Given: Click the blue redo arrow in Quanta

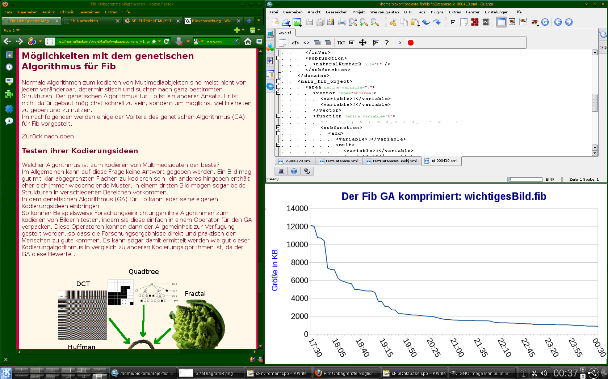Looking at the screenshot, I should tap(437, 22).
